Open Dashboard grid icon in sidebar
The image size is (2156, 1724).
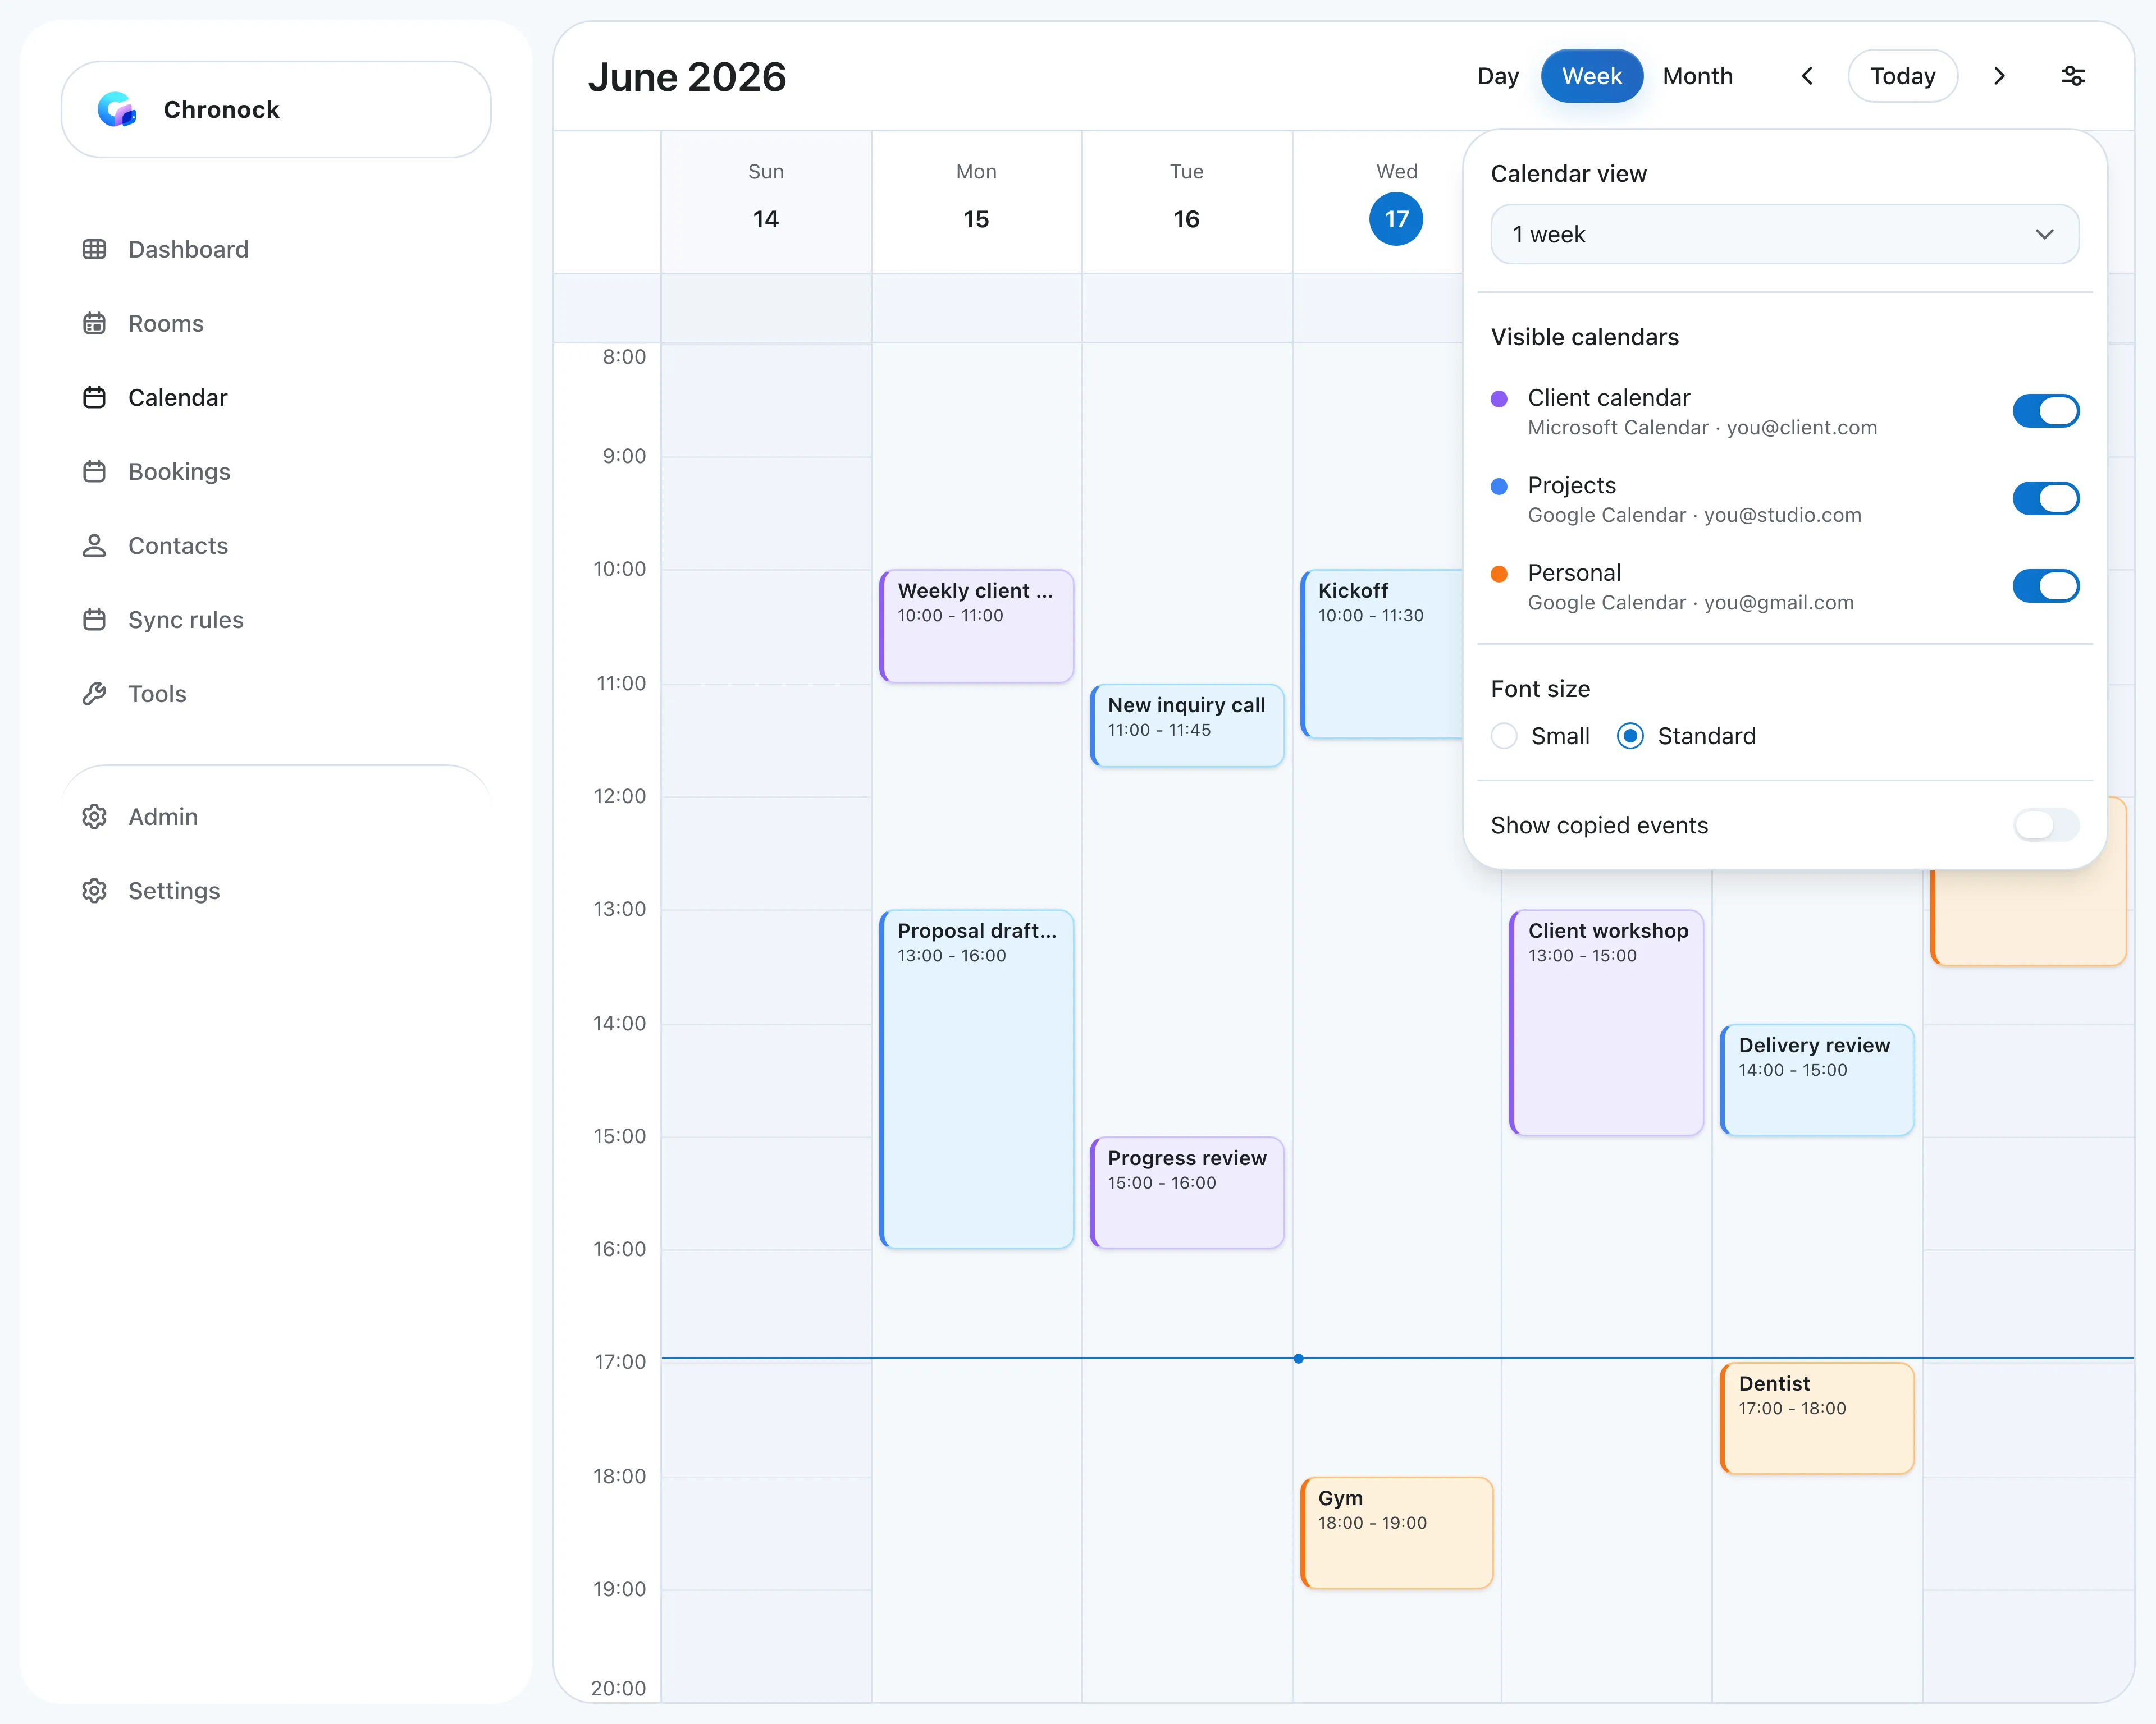[94, 249]
